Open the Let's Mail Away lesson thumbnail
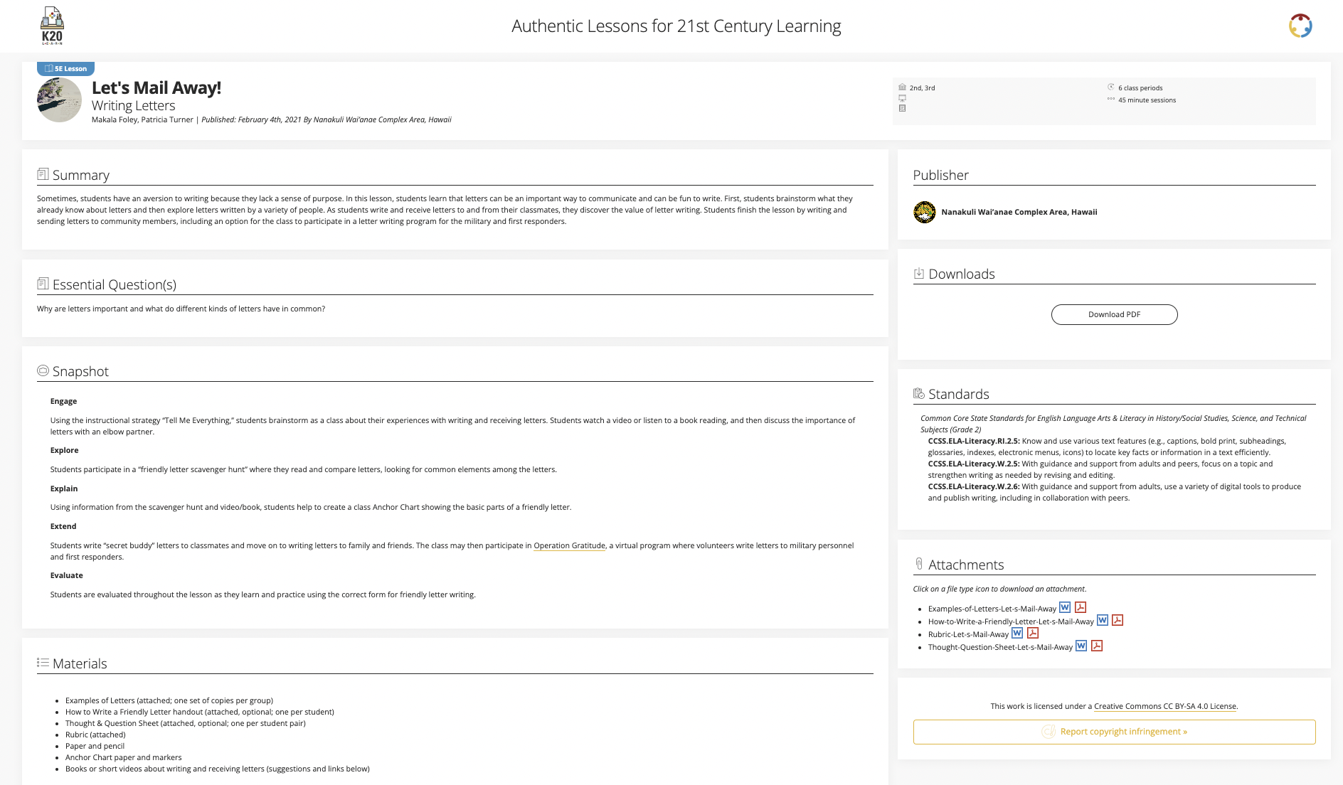 tap(59, 100)
